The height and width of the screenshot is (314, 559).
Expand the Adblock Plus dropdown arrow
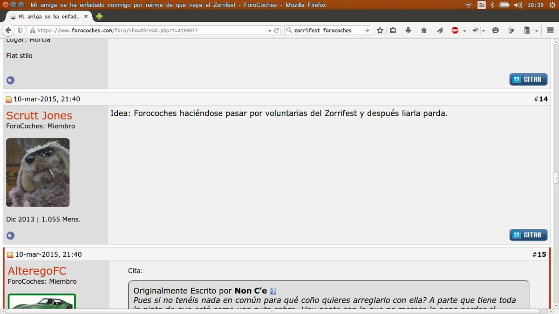coord(464,31)
